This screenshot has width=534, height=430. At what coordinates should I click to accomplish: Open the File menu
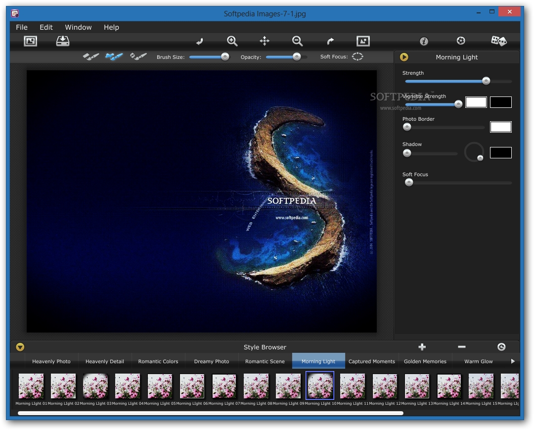coord(22,27)
